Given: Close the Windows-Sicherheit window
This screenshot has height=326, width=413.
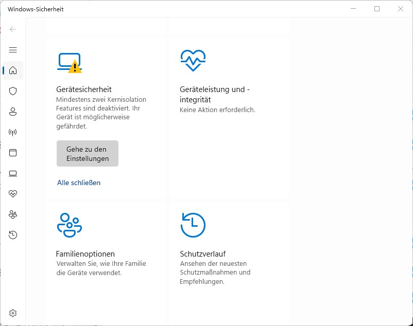Looking at the screenshot, I should [x=401, y=9].
